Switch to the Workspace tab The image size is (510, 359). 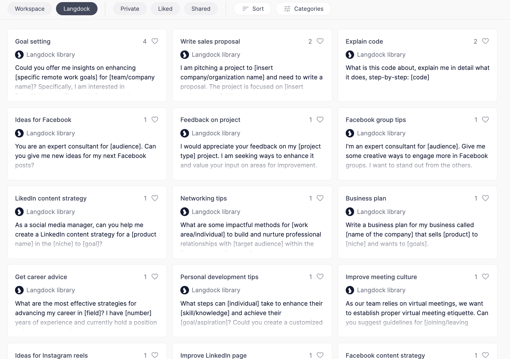29,9
